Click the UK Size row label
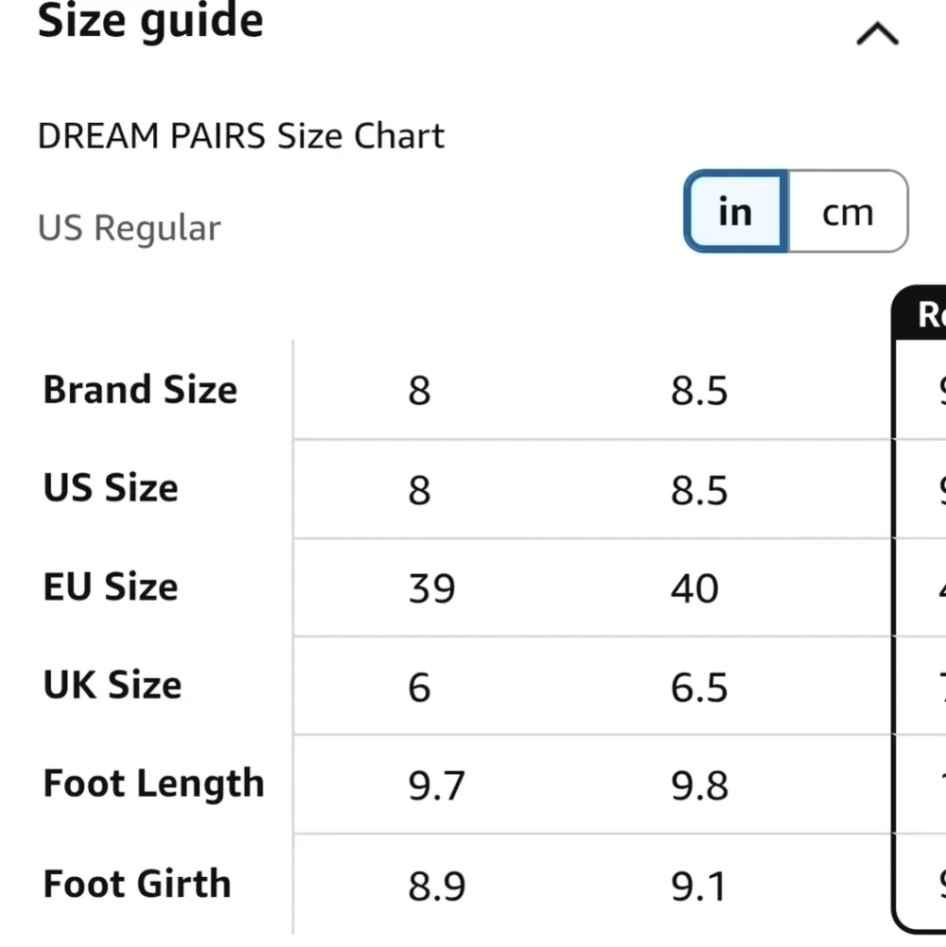Image resolution: width=946 pixels, height=947 pixels. (x=113, y=685)
